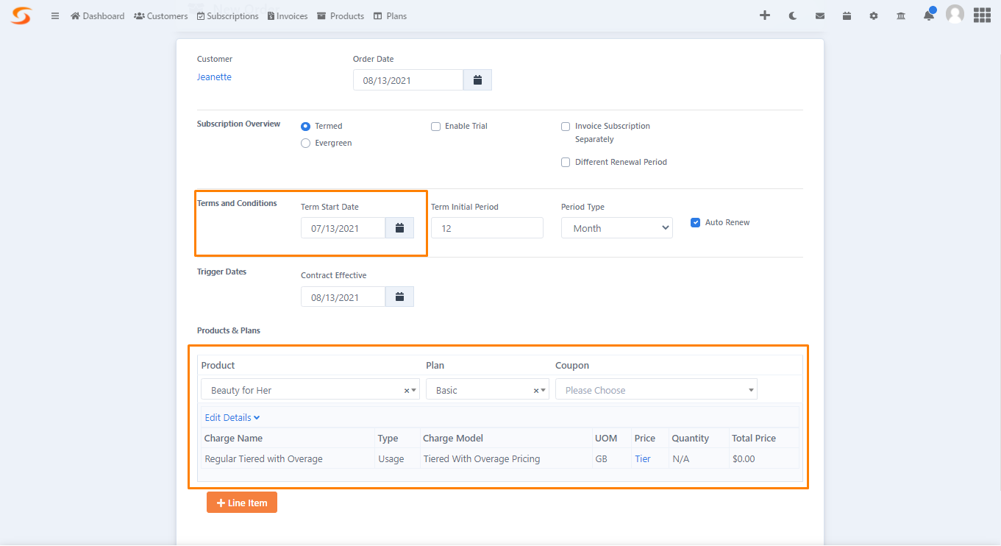Click the Term Initial Period input field
Viewport: 1001px width, 546px height.
coord(486,227)
